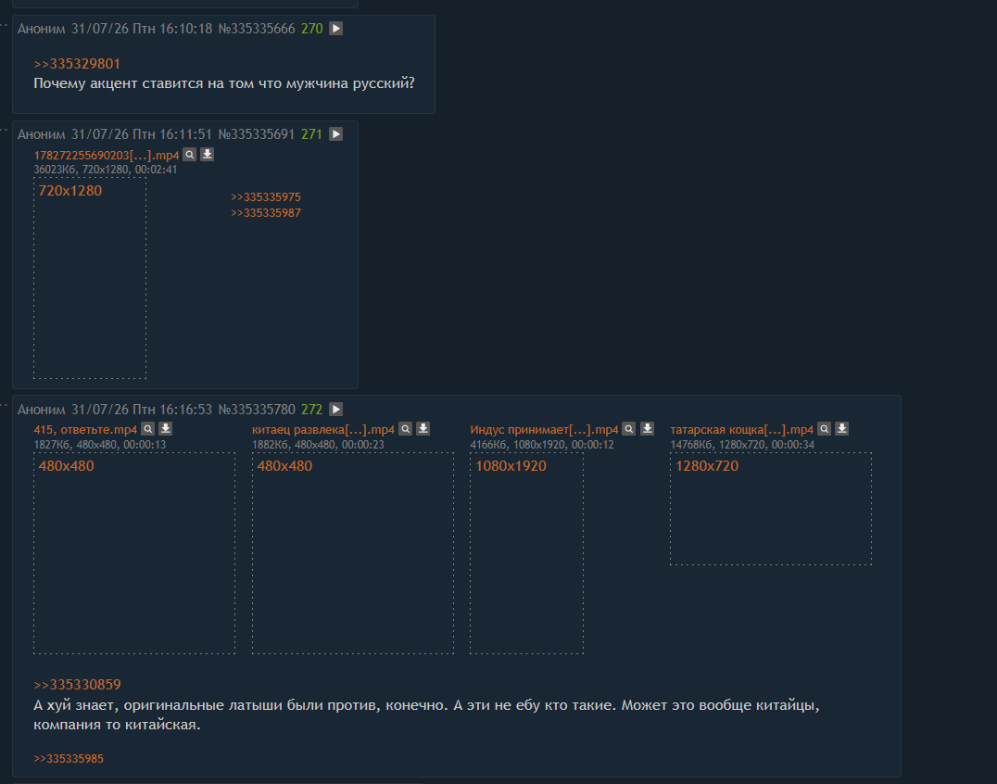Click timestamp 31/07/26 Птн 16:16:53
Image resolution: width=997 pixels, height=784 pixels.
tap(142, 410)
